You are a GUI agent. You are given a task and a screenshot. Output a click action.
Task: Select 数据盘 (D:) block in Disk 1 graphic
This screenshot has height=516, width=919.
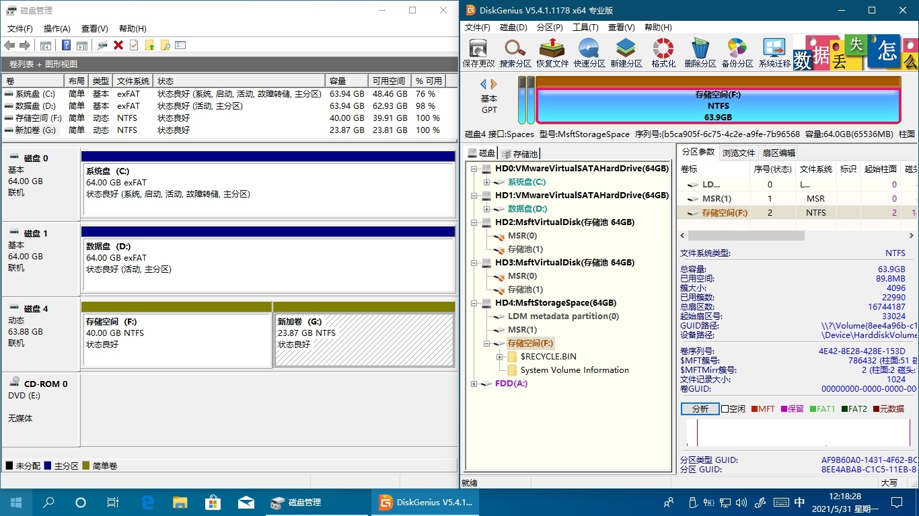[x=268, y=265]
